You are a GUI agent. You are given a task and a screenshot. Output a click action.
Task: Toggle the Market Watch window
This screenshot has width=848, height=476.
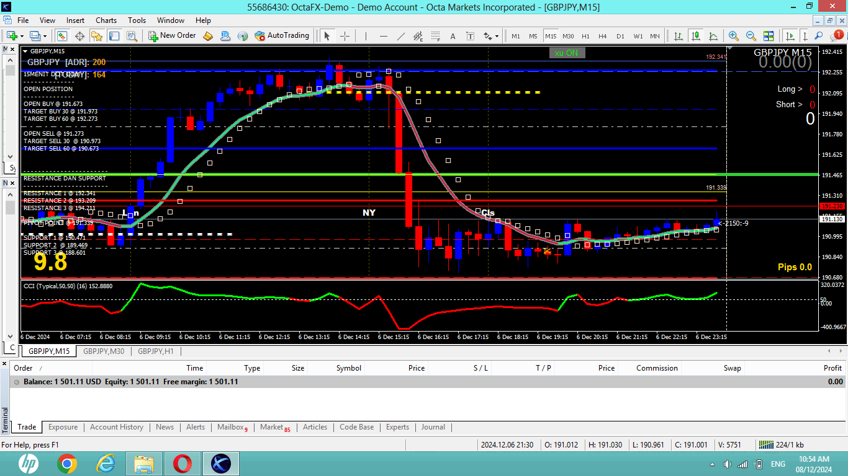[x=62, y=36]
